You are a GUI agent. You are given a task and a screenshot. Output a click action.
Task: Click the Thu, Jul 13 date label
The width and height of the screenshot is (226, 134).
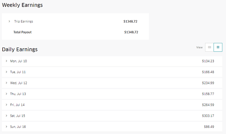tap(18, 94)
